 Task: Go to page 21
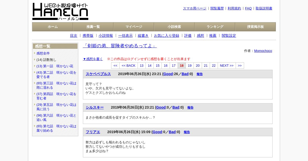[206, 65]
